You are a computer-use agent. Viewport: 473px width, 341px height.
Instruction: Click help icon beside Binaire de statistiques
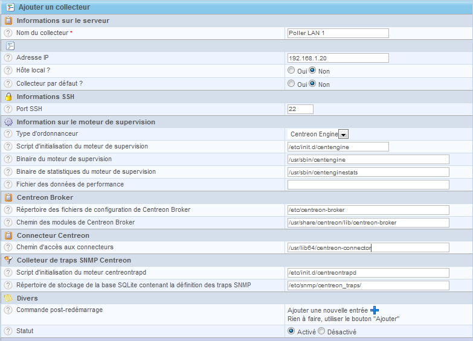pos(8,171)
